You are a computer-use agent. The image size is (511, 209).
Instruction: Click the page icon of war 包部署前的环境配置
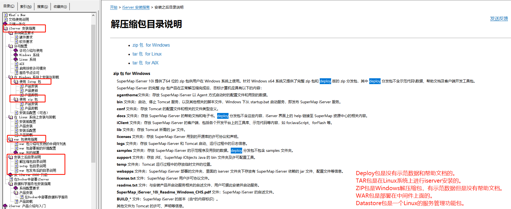click(16, 148)
